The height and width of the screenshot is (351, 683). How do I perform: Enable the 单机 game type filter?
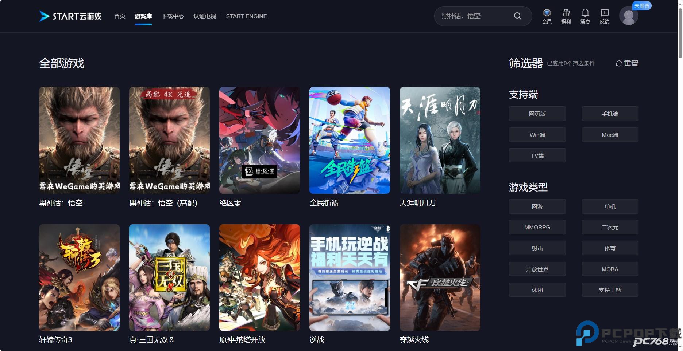(x=610, y=206)
